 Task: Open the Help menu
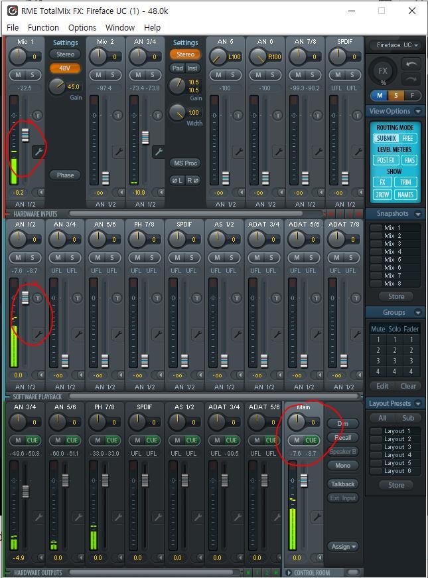(152, 28)
